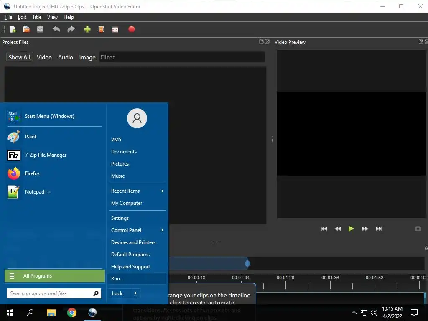
Task: Show hidden system tray icons
Action: coord(354,313)
